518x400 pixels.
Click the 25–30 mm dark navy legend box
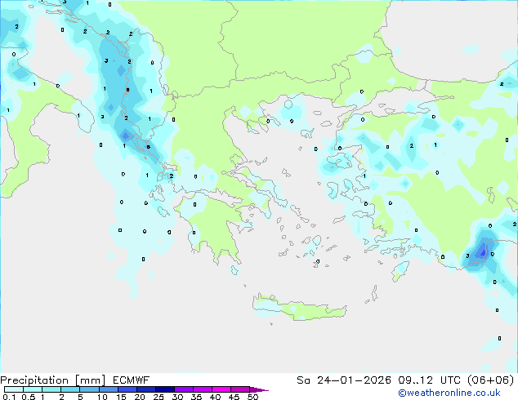pyautogui.click(x=164, y=389)
